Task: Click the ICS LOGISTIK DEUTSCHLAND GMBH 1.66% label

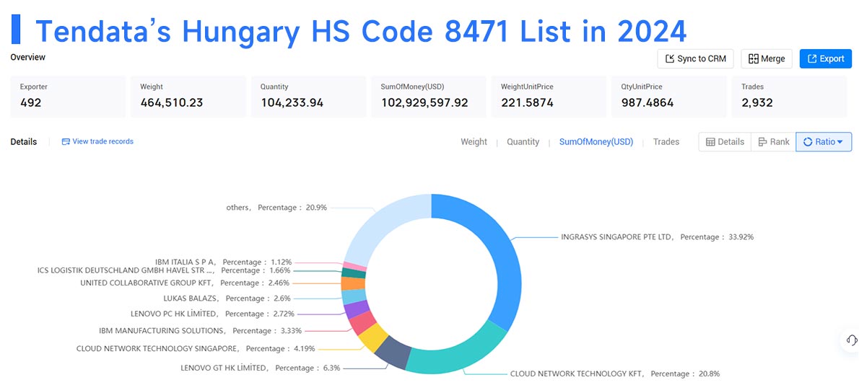Action: (x=164, y=270)
